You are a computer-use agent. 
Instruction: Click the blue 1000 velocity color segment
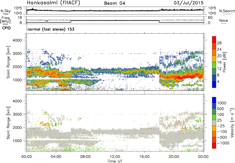point(214,100)
